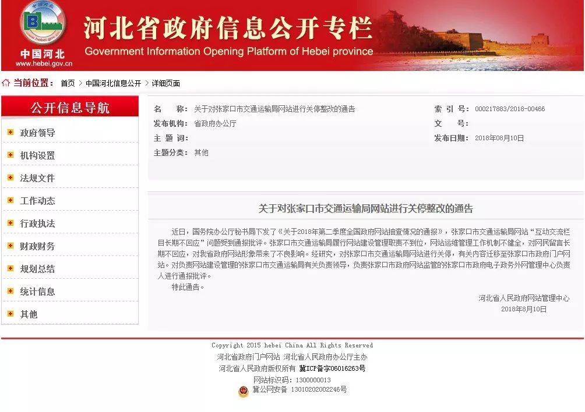Click the 公开信息导航 sidebar header
Image resolution: width=585 pixels, height=412 pixels.
point(70,107)
